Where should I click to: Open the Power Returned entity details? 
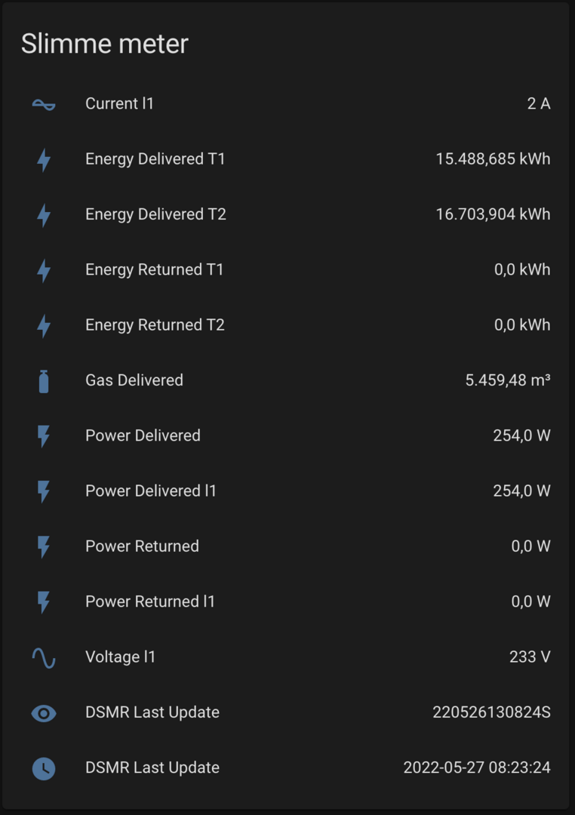142,546
